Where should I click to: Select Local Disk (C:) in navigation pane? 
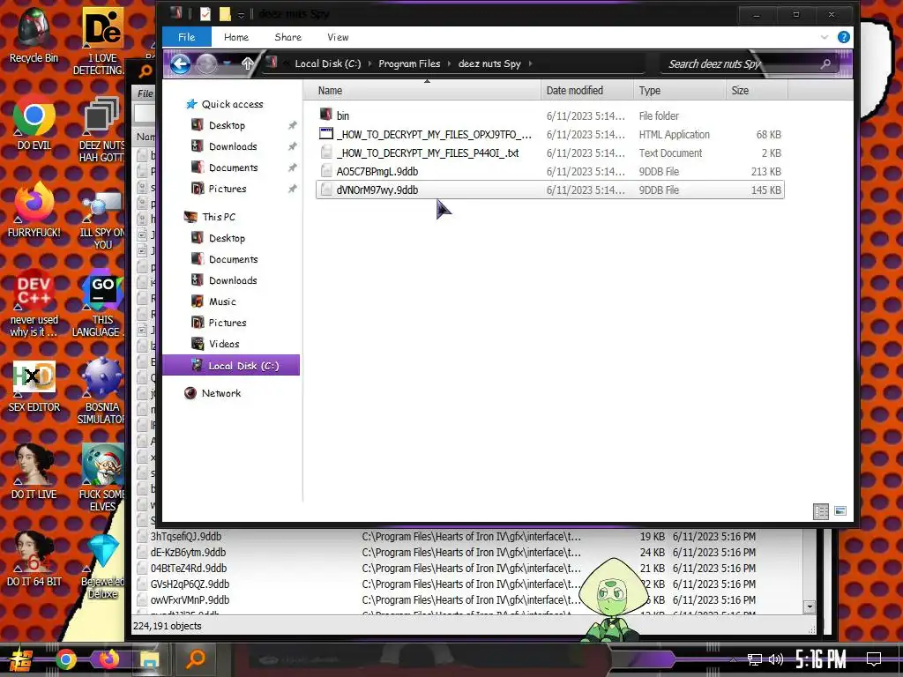pyautogui.click(x=231, y=365)
